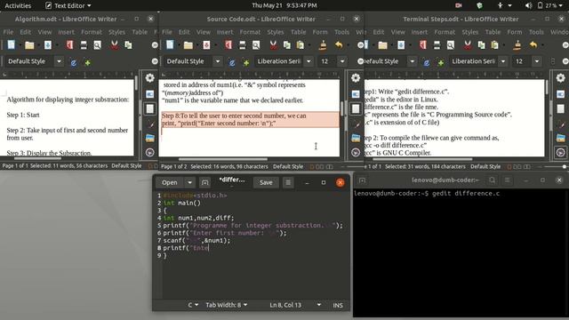Viewport: 569px width, 320px height.
Task: Expand font name dropdown in Source Code.odt
Action: click(309, 61)
